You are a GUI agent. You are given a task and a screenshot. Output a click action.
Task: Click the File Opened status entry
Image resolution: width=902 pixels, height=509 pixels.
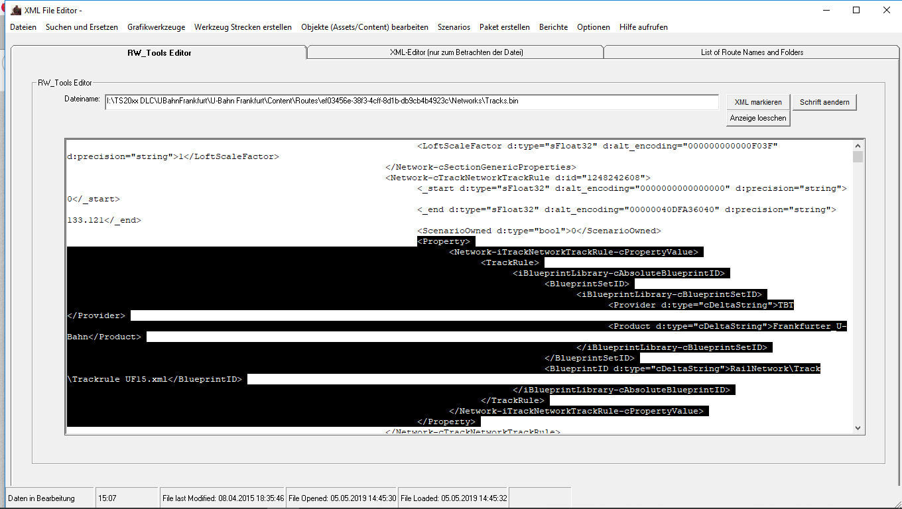[x=342, y=498]
